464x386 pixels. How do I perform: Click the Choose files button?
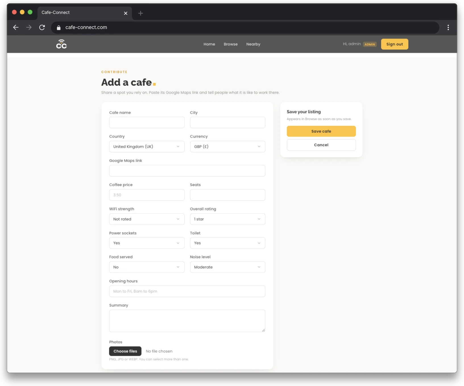(125, 351)
